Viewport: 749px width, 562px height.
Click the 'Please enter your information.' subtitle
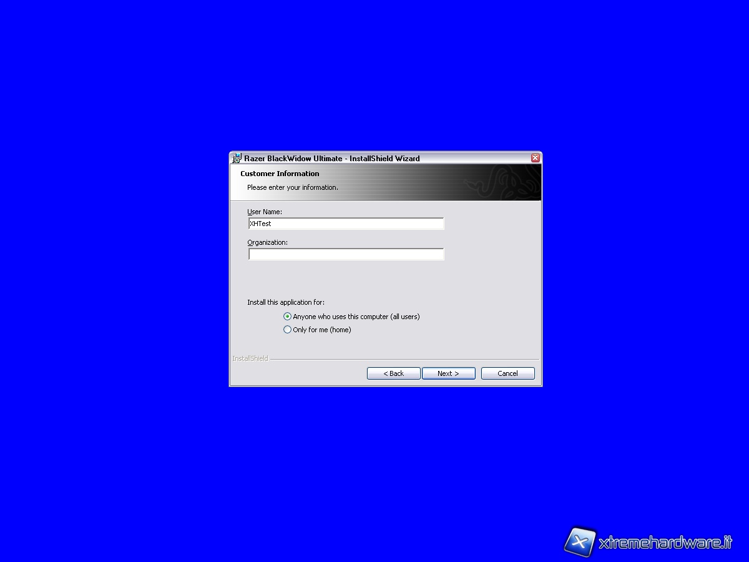click(292, 187)
